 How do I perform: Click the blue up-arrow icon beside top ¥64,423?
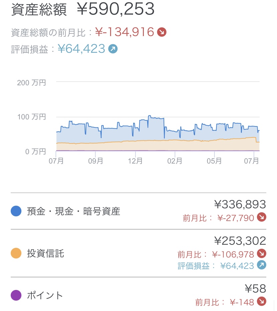(113, 49)
